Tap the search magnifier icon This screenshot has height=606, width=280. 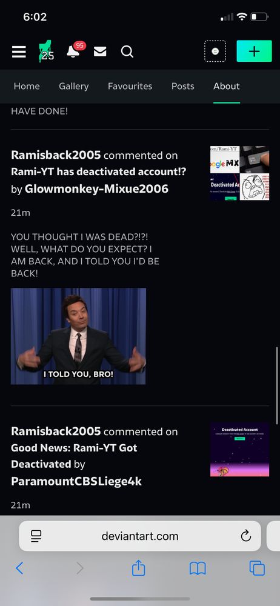tap(127, 52)
